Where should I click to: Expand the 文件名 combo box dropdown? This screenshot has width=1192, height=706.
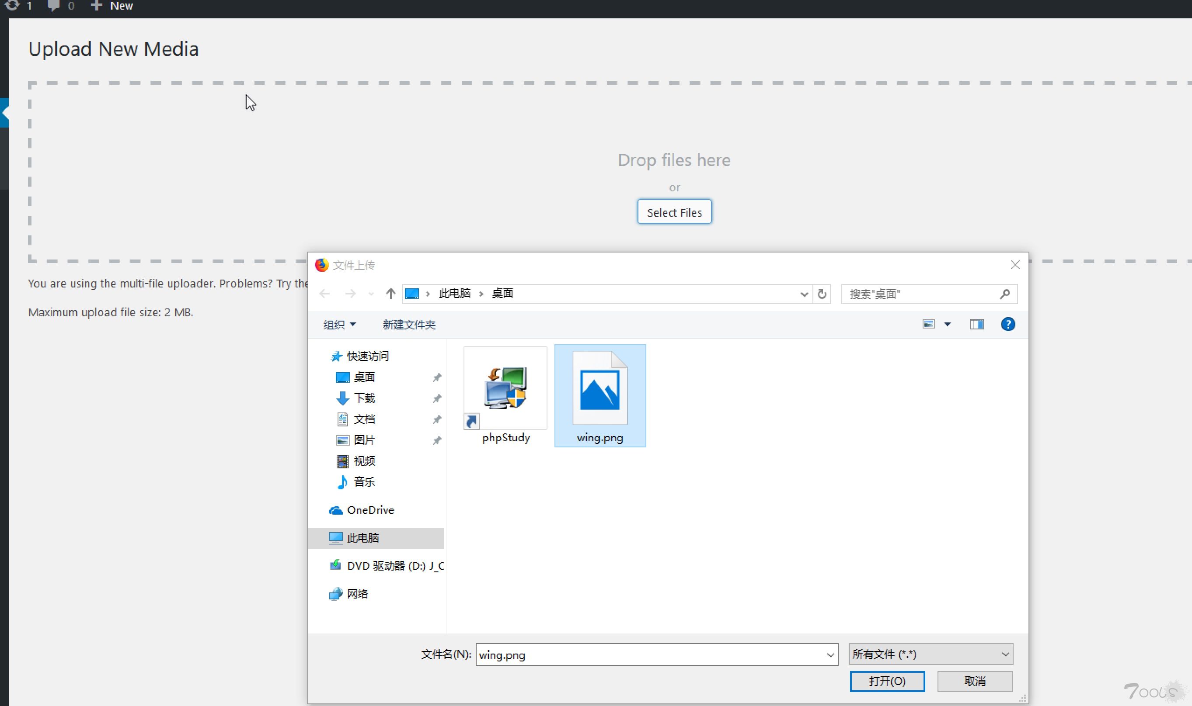coord(830,655)
